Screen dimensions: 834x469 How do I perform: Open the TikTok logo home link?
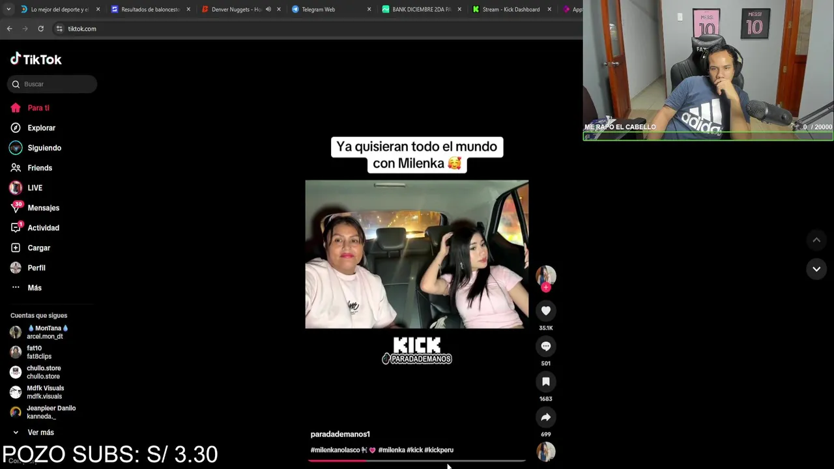(36, 59)
